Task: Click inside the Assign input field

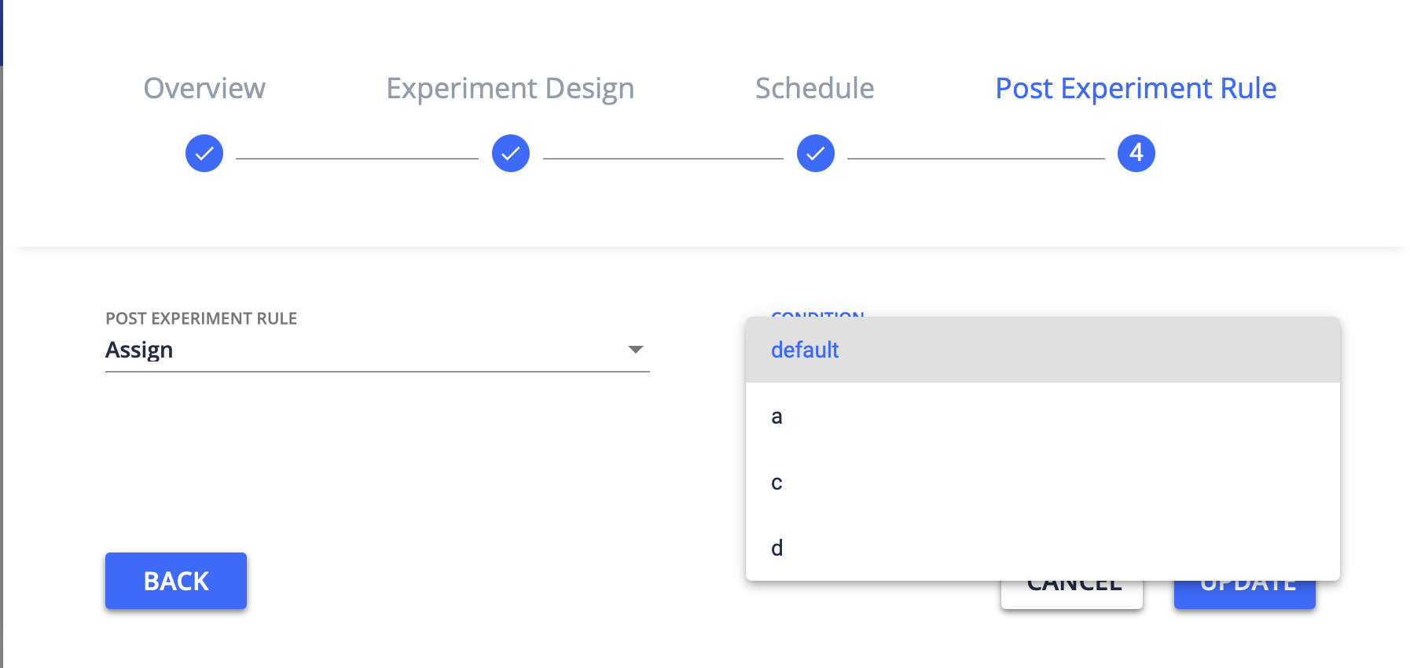Action: click(314, 349)
